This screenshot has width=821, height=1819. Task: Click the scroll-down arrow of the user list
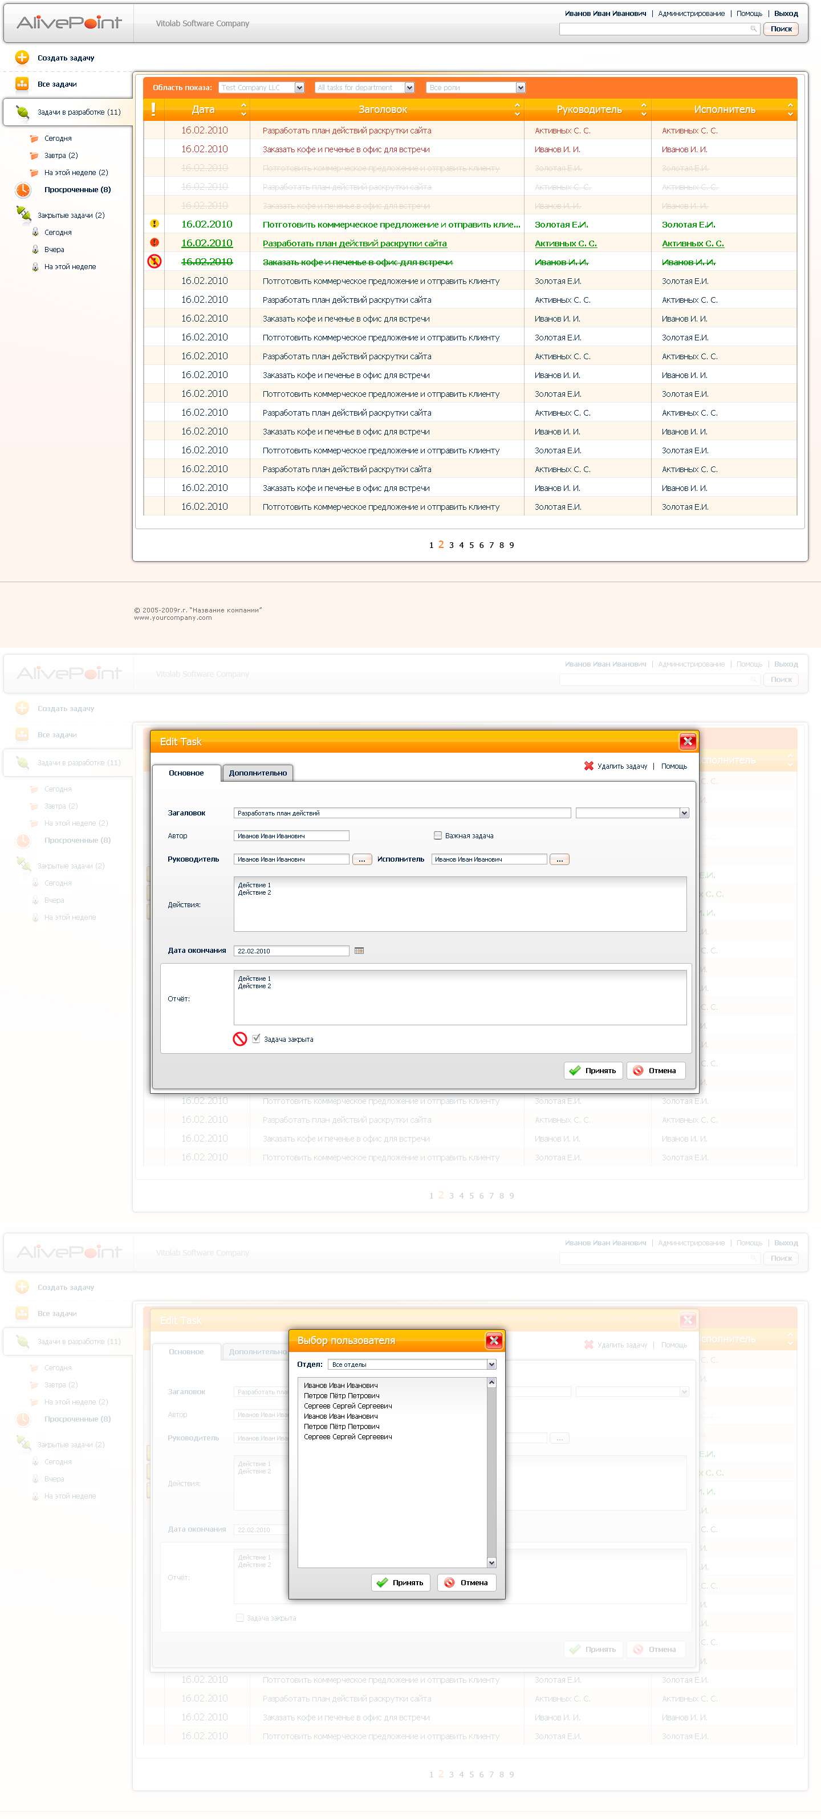(x=492, y=1562)
